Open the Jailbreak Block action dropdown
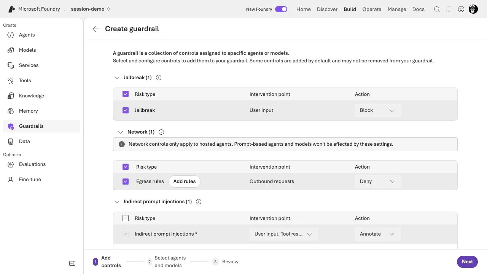 point(377,110)
